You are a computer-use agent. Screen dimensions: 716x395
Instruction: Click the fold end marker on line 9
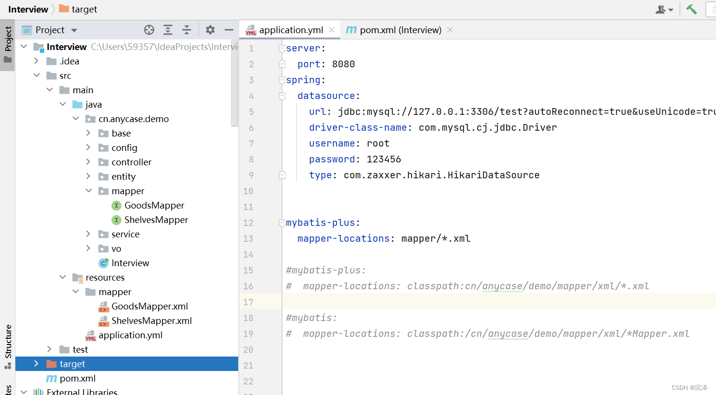click(x=282, y=175)
